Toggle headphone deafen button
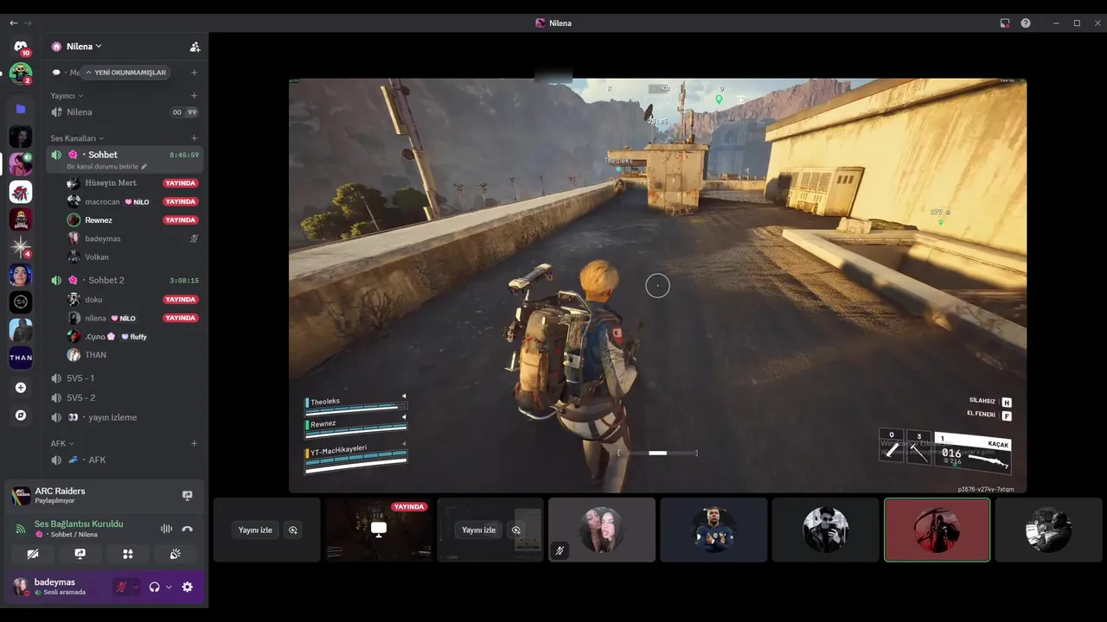 coord(154,587)
